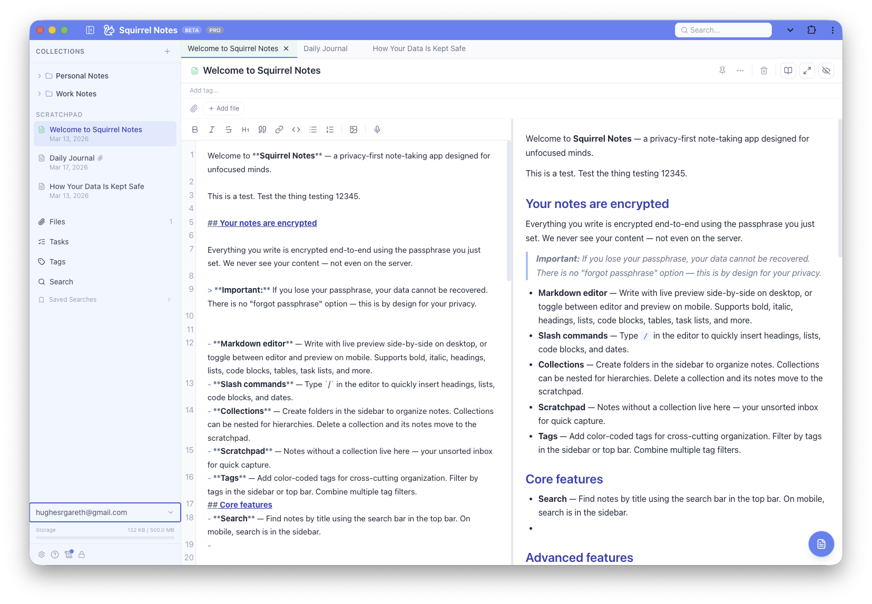
Task: Open app settings via the gear icon
Action: click(x=41, y=554)
